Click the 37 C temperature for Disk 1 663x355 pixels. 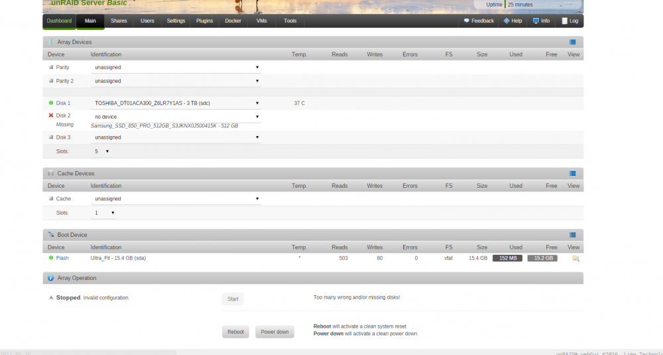click(300, 104)
